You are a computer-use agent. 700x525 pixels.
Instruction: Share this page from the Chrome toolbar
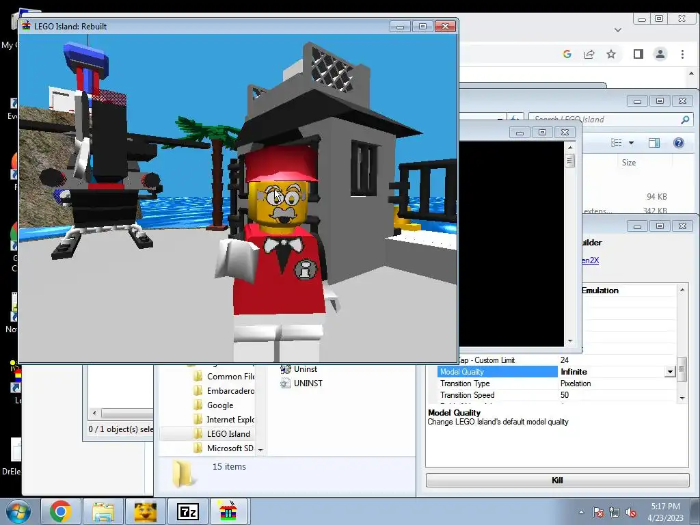point(589,54)
